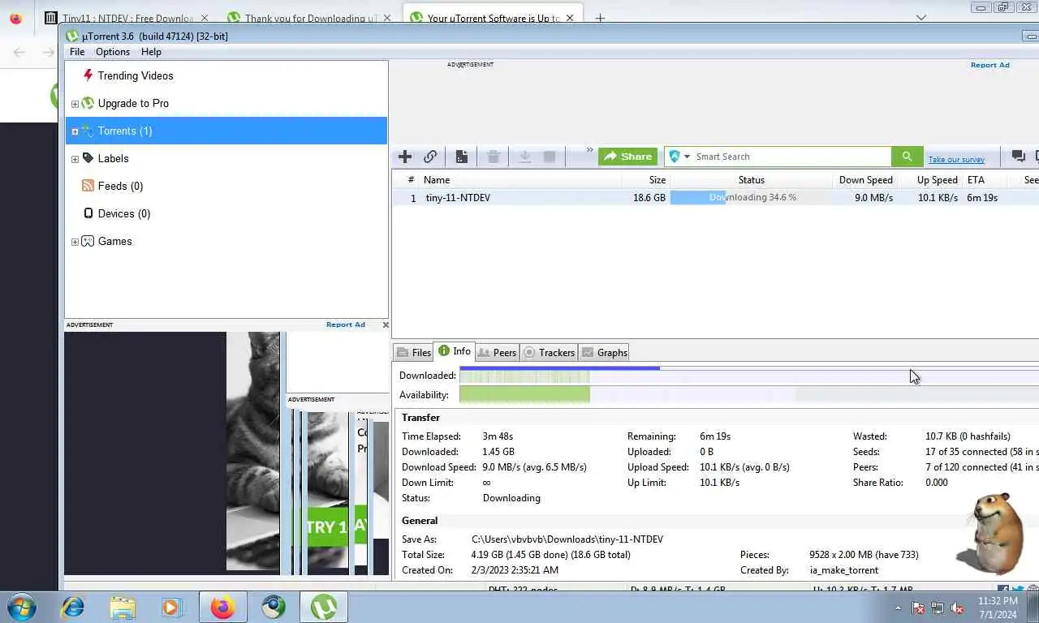This screenshot has height=623, width=1039.
Task: Select Feeds (0) in the sidebar
Action: pyautogui.click(x=120, y=186)
